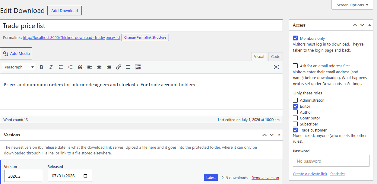Open the Add Media dialog
Image resolution: width=377 pixels, height=184 pixels.
16,53
